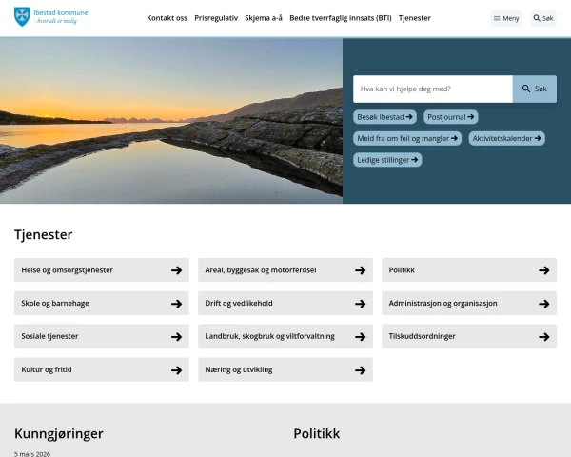Click the Besøk Ibestad quick link
This screenshot has width=571, height=457.
click(x=384, y=117)
